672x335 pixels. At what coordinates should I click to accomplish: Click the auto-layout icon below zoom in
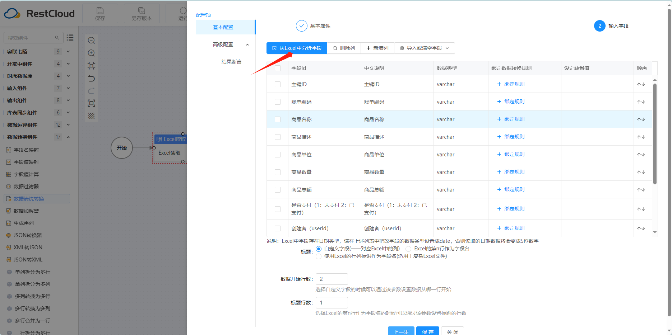coord(91,66)
